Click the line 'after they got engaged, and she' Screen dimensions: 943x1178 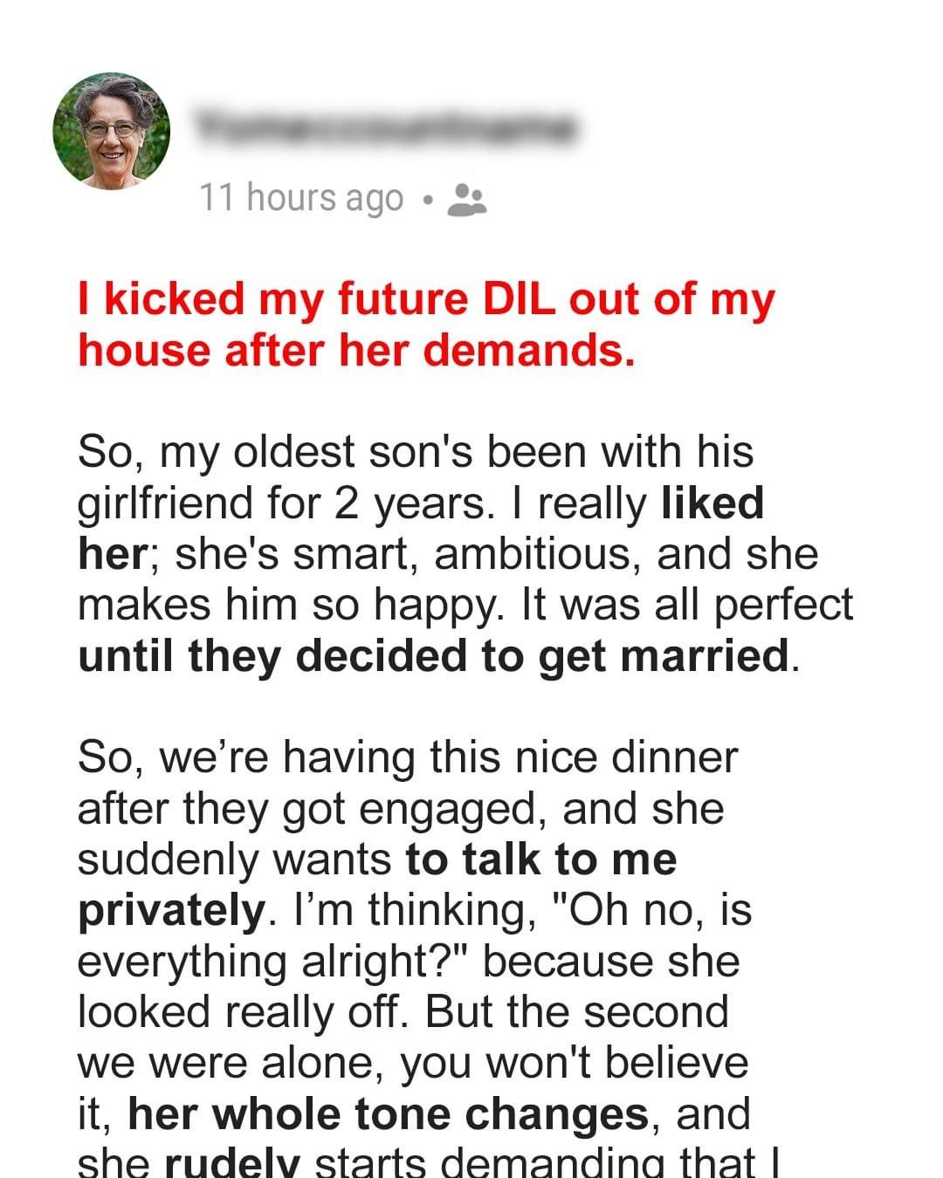[401, 809]
